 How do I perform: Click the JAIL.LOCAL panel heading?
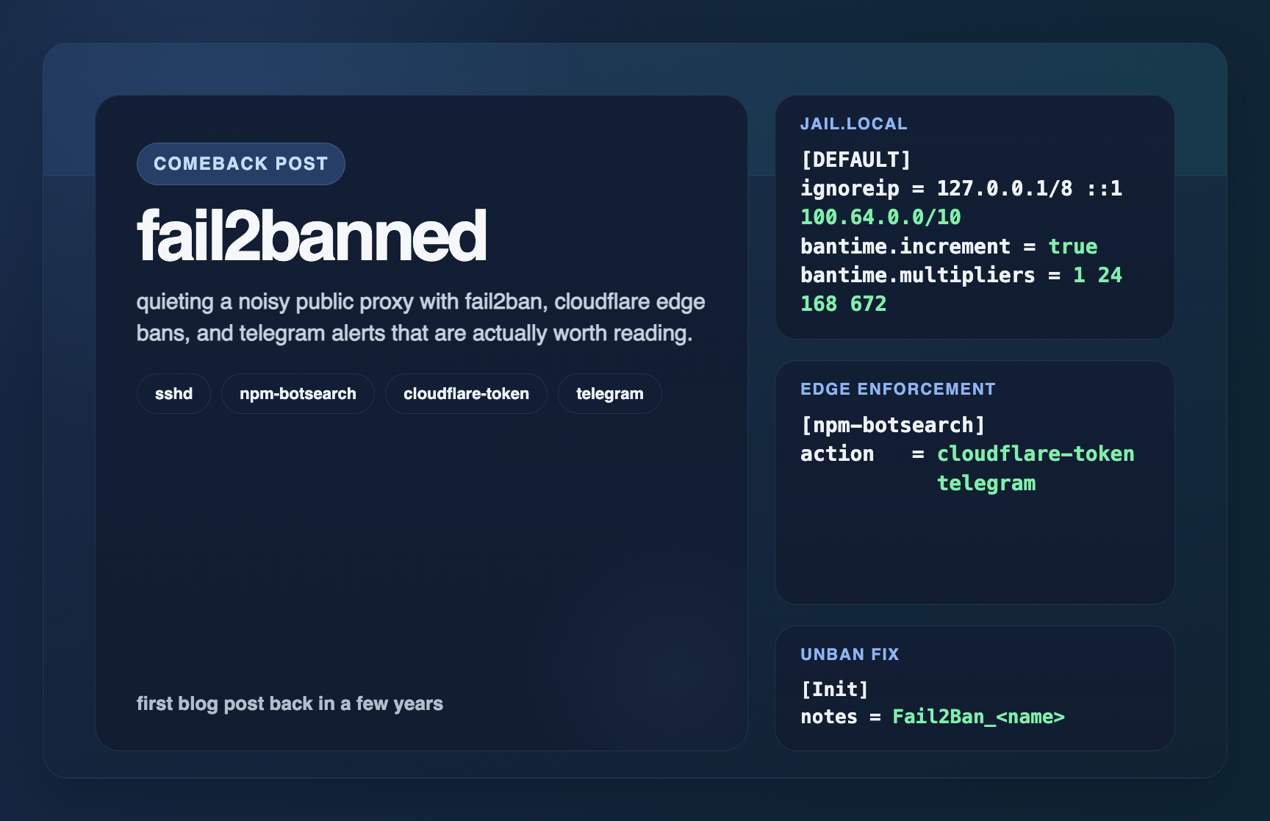click(x=853, y=124)
